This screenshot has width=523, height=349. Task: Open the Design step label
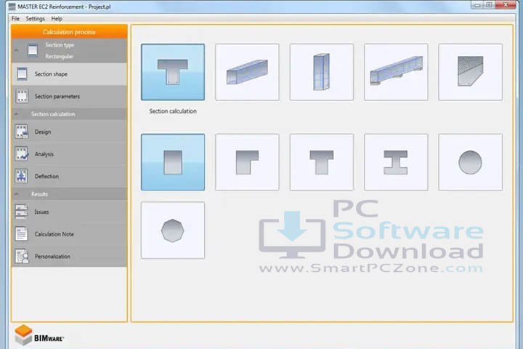coord(43,132)
